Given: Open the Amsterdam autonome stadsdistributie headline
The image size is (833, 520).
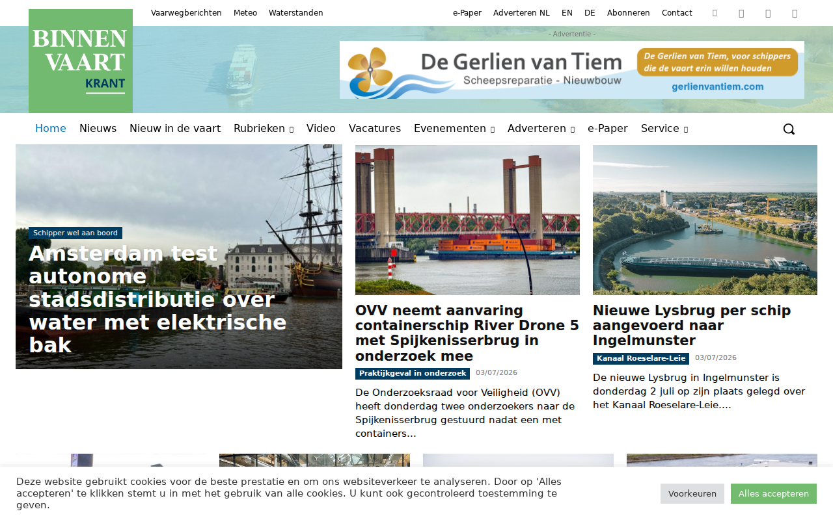Looking at the screenshot, I should (x=157, y=299).
